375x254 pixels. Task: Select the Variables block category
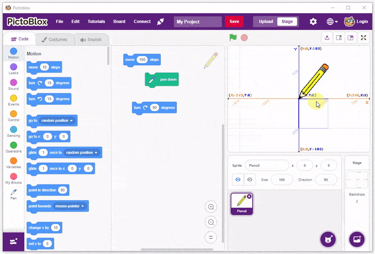pos(14,163)
